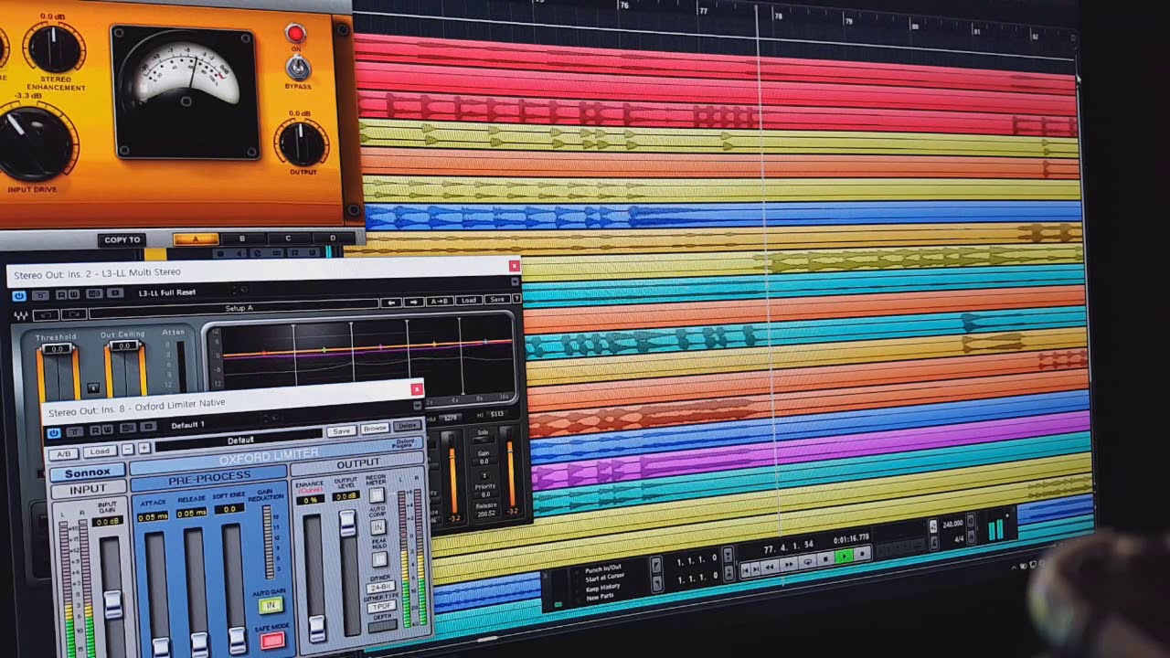The height and width of the screenshot is (658, 1170).
Task: Click the Record button in the transport bar
Action: (x=862, y=554)
